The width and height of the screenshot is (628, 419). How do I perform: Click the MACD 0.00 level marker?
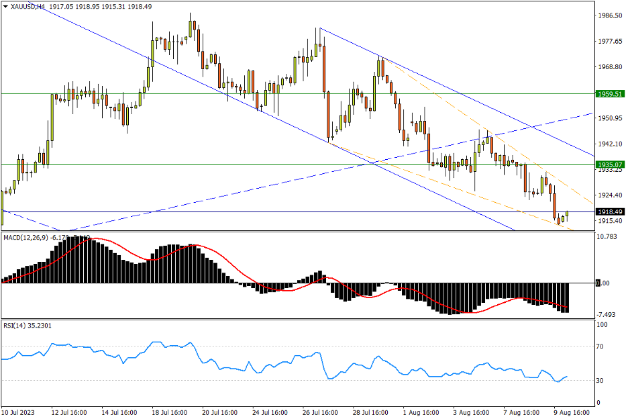(x=605, y=283)
